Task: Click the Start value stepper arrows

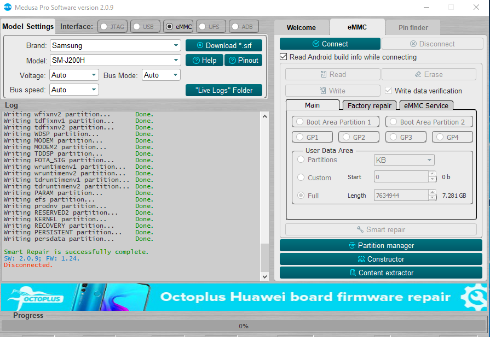Action: pos(433,176)
